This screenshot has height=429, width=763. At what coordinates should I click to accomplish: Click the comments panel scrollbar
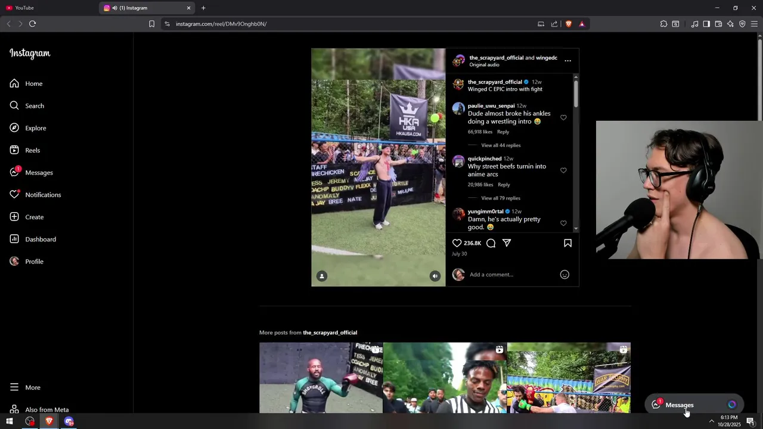point(576,94)
